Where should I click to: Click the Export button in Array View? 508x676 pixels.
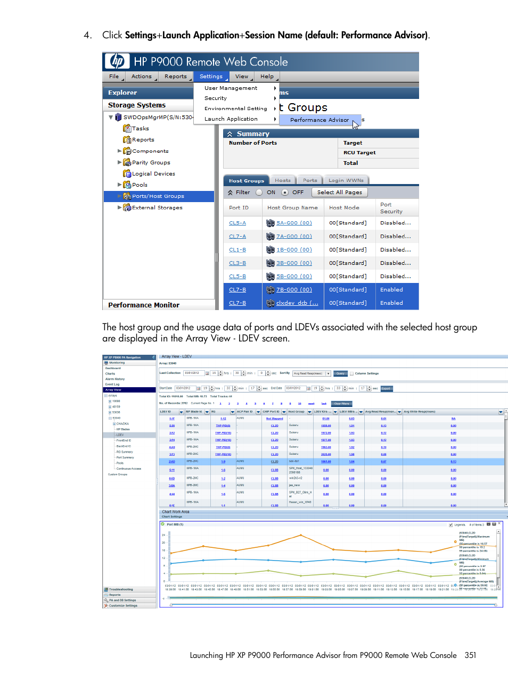tap(386, 388)
